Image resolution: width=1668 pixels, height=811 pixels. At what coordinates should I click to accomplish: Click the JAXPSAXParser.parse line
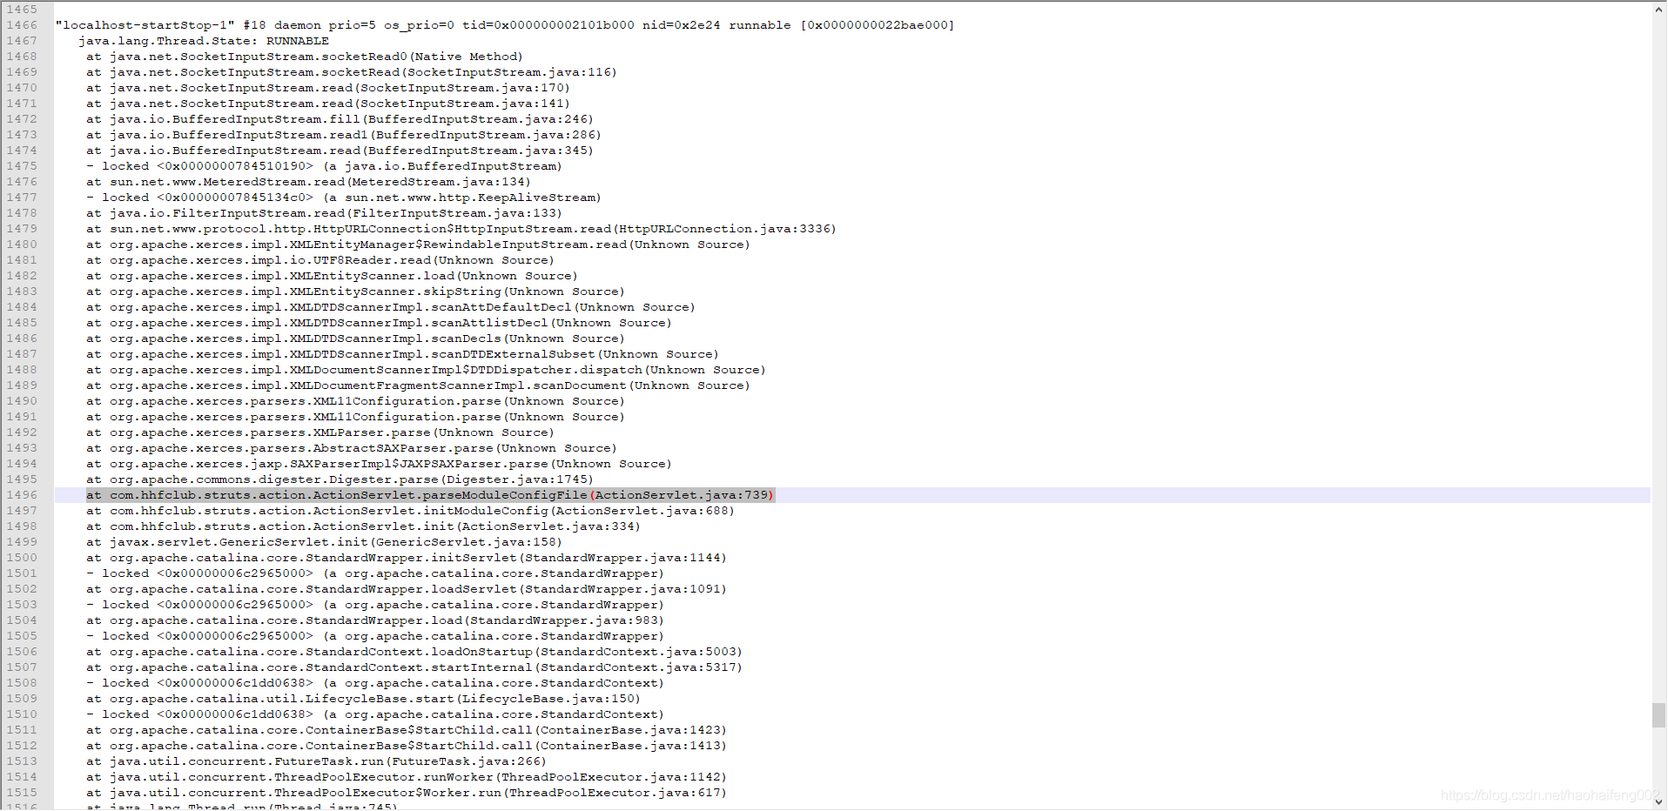pyautogui.click(x=379, y=464)
